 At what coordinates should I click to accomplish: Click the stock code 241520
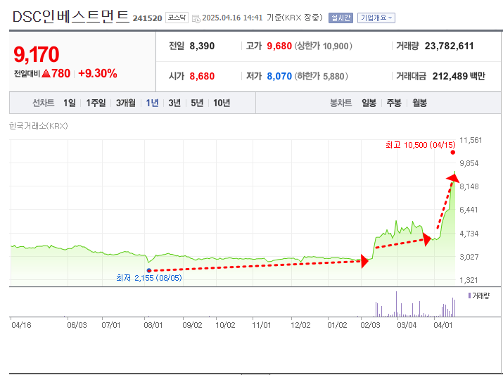point(148,18)
